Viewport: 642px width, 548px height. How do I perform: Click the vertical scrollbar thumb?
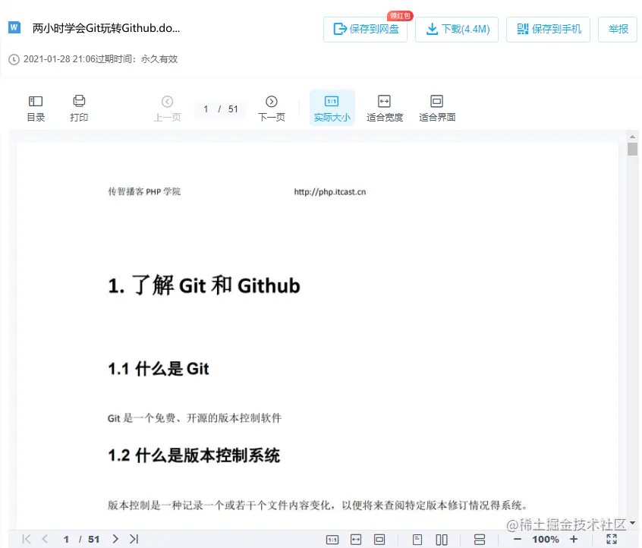pos(632,149)
